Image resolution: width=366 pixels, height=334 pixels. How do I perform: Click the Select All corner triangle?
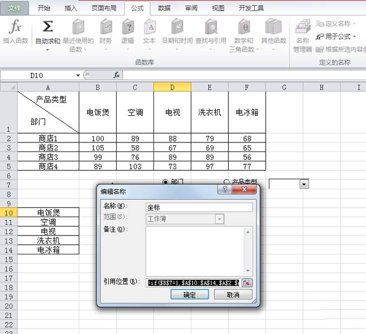point(9,87)
